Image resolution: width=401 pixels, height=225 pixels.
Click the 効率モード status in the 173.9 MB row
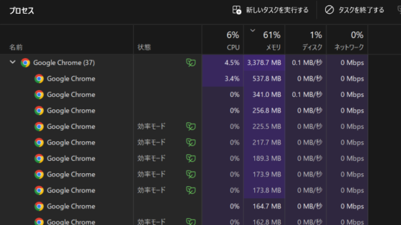coord(152,174)
